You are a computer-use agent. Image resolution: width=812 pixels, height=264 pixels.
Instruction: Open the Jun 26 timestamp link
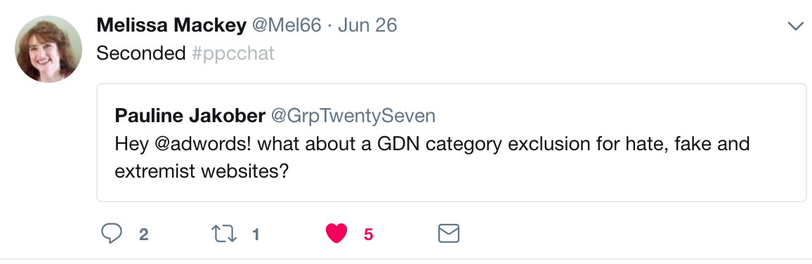(x=367, y=25)
